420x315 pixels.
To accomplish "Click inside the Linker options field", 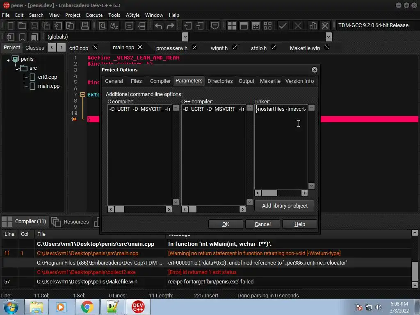I will point(281,147).
